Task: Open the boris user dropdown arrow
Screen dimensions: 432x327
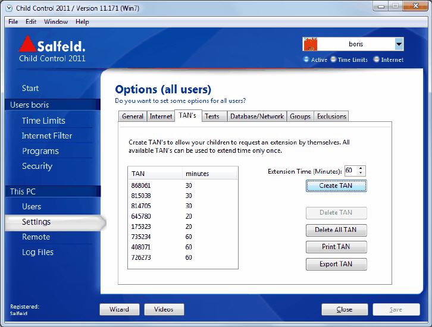Action: [x=399, y=44]
